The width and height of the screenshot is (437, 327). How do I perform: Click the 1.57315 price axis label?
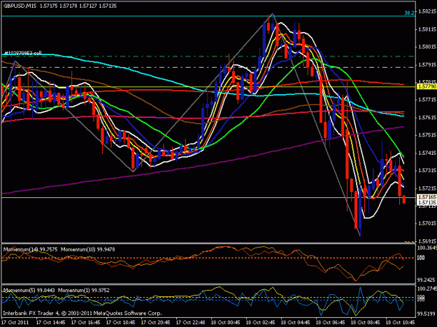click(427, 170)
